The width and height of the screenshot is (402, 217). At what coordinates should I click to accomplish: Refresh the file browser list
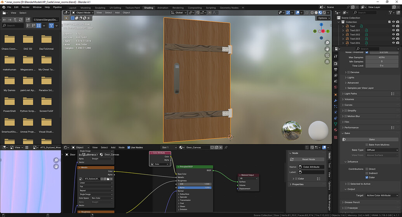click(x=21, y=19)
